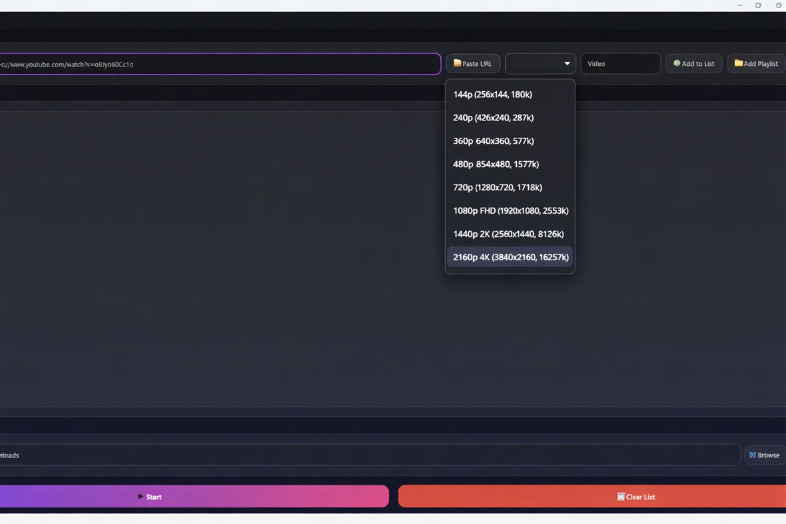786x524 pixels.
Task: Click the Add Playlist folder icon
Action: pos(737,63)
